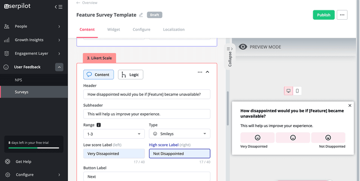
Task: Click the Userpilot logo
Action: pos(18,6)
